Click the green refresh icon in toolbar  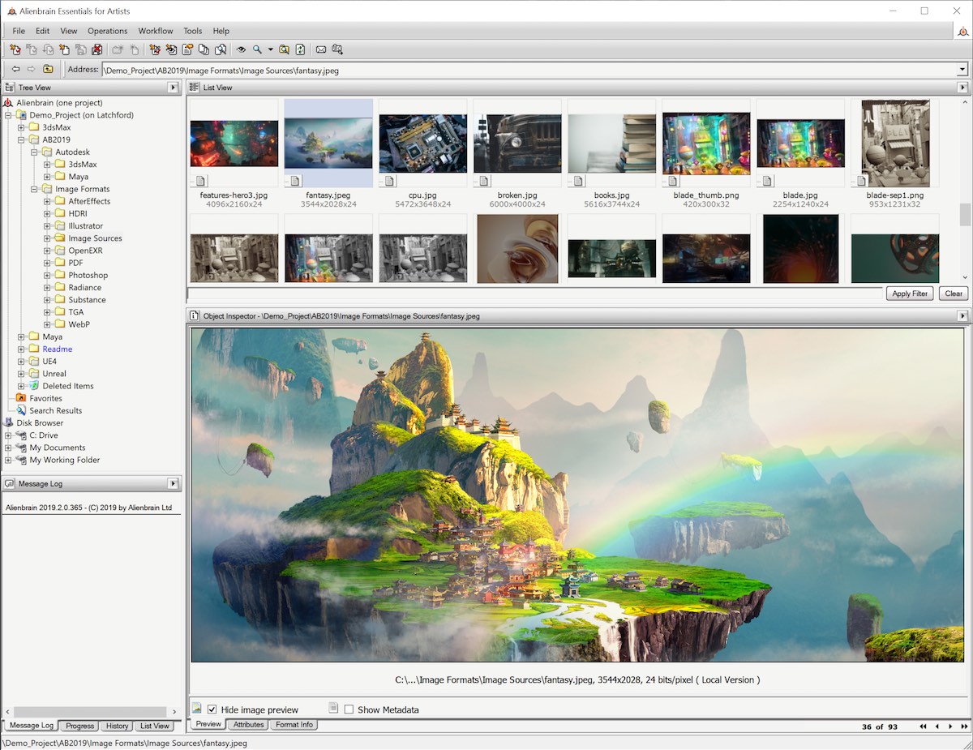tap(300, 49)
